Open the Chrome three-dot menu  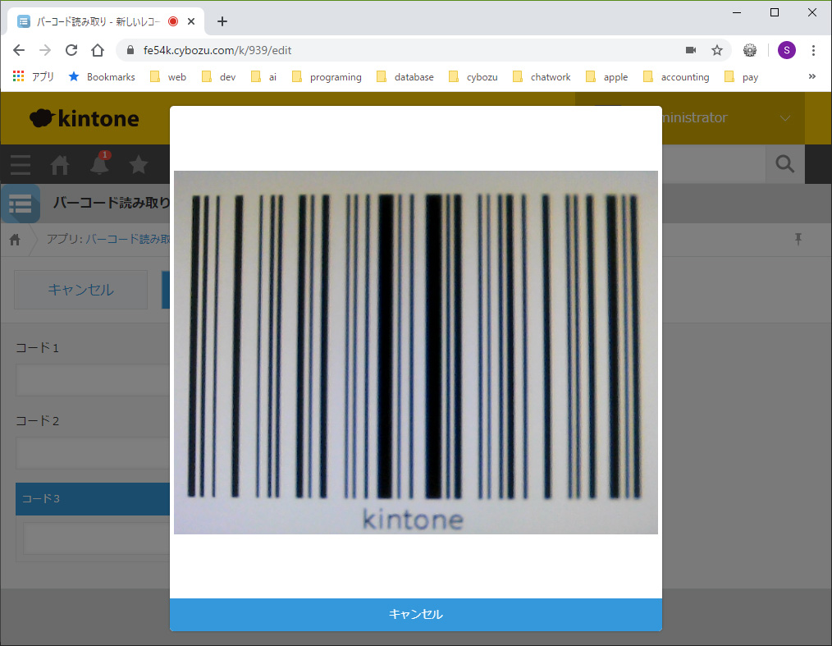813,50
